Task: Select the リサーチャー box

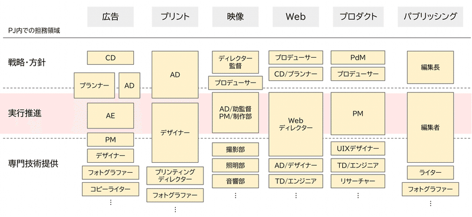Action: (358, 181)
